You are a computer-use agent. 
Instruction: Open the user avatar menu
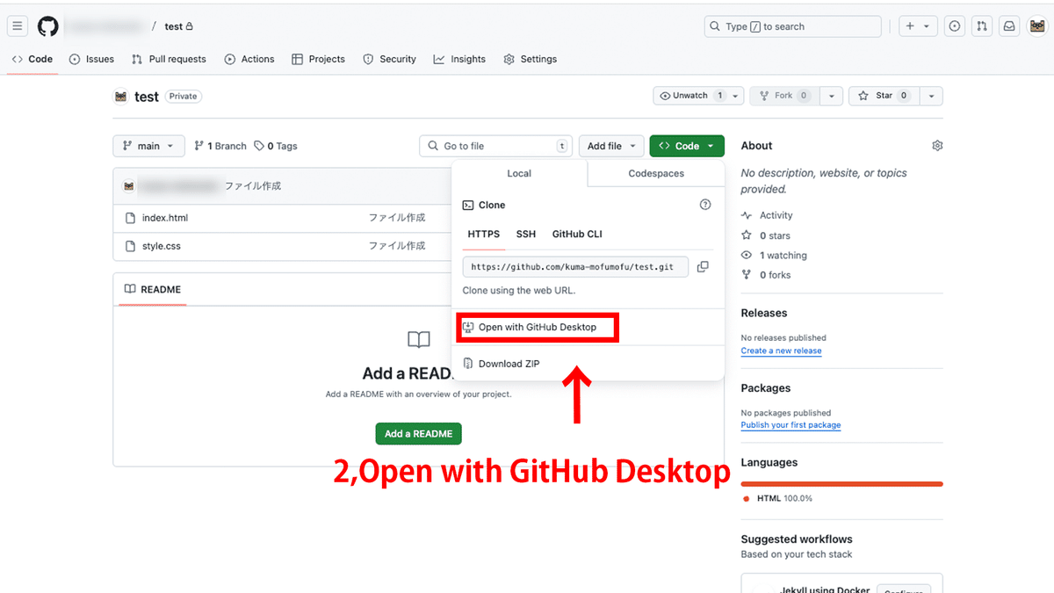(1036, 26)
